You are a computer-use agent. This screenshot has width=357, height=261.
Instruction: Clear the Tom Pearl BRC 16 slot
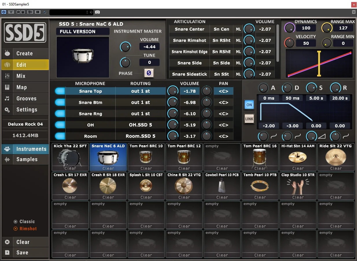pos(260,168)
